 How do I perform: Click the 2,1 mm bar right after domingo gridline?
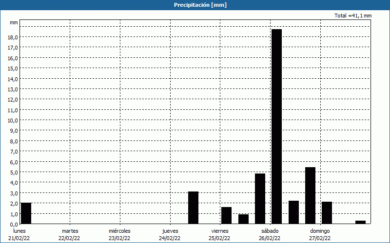coord(327,213)
